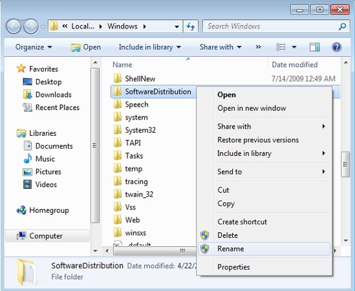Click the Forward navigation arrow button
355x291 pixels.
pyautogui.click(x=31, y=27)
